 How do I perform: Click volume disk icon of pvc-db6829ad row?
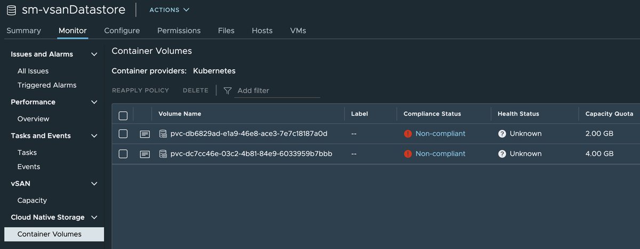tap(163, 134)
